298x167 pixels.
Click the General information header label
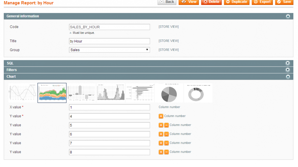23,16
